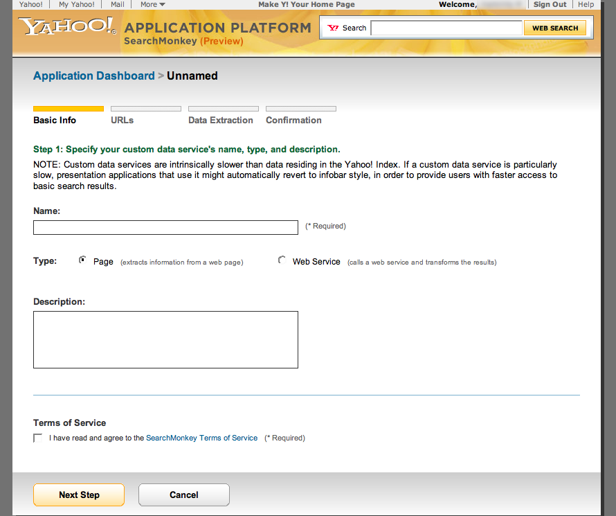
Task: Click Sign Out link
Action: pyautogui.click(x=550, y=4)
